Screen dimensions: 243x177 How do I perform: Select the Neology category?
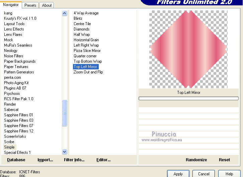pyautogui.click(x=10, y=51)
